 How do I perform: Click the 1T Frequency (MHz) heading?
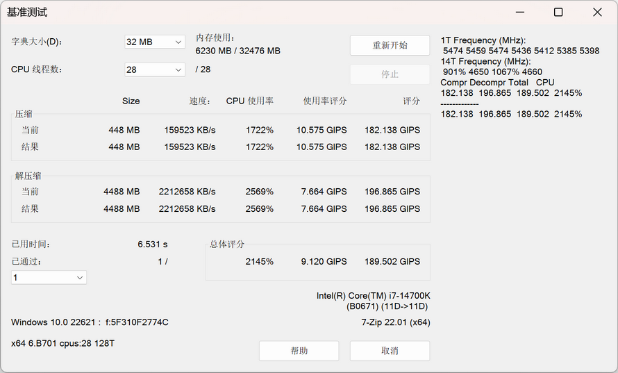[x=483, y=40]
